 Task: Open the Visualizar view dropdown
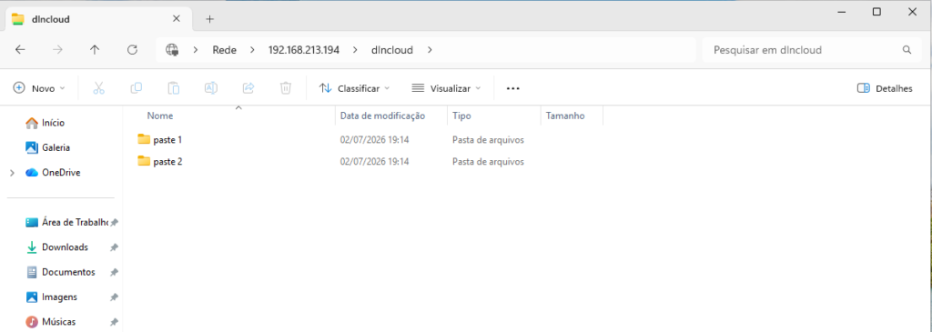pos(446,88)
